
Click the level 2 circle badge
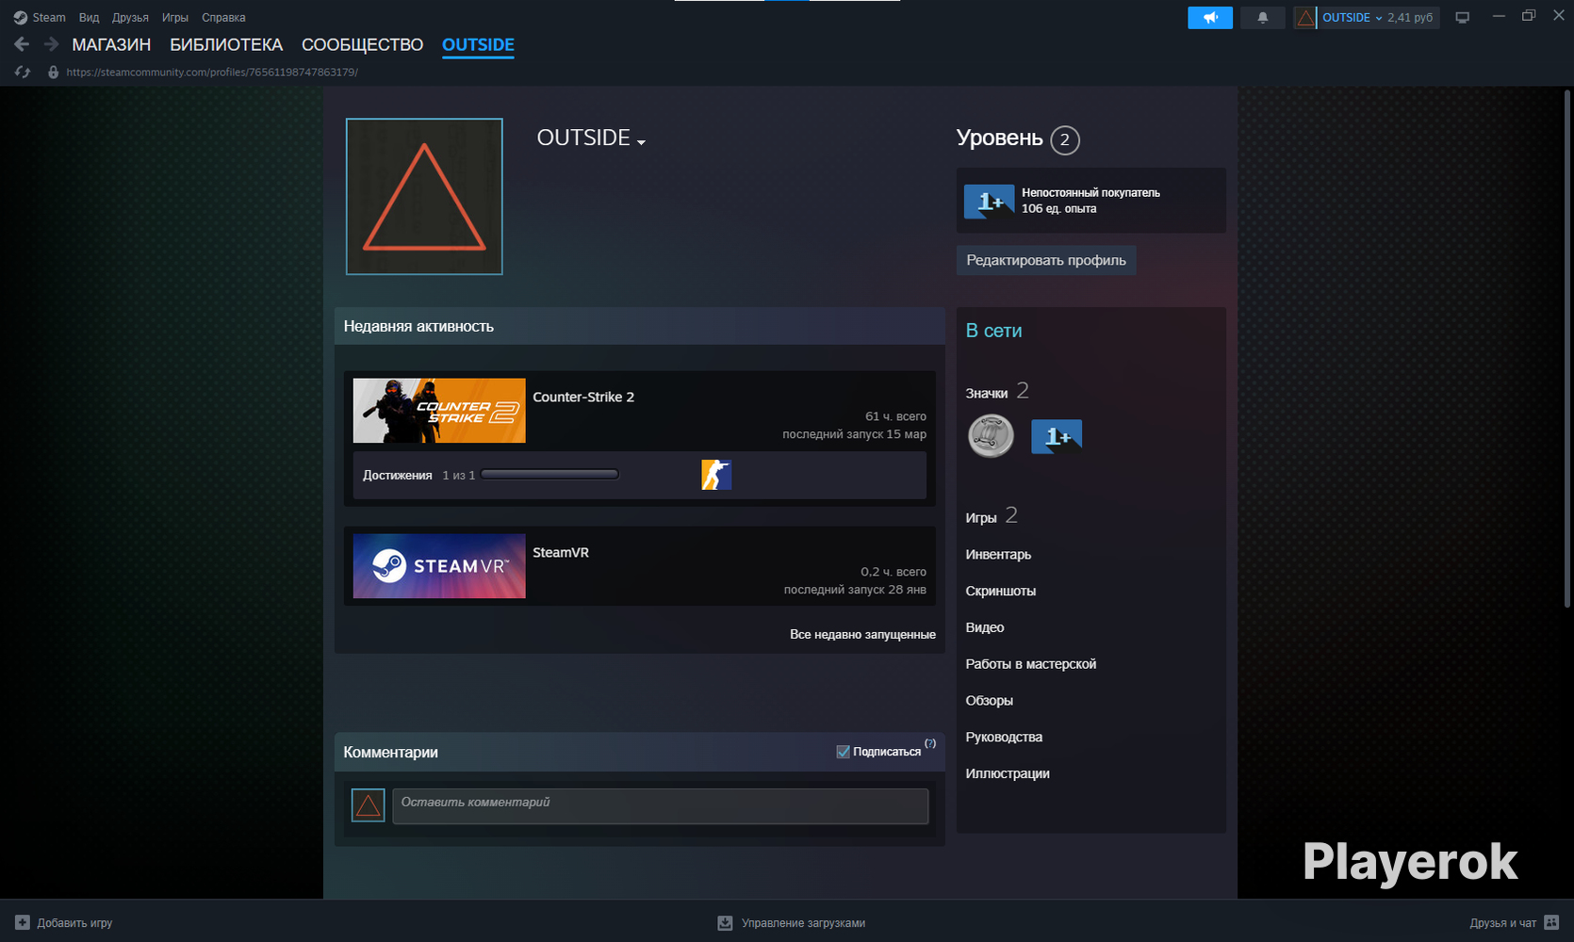1065,140
